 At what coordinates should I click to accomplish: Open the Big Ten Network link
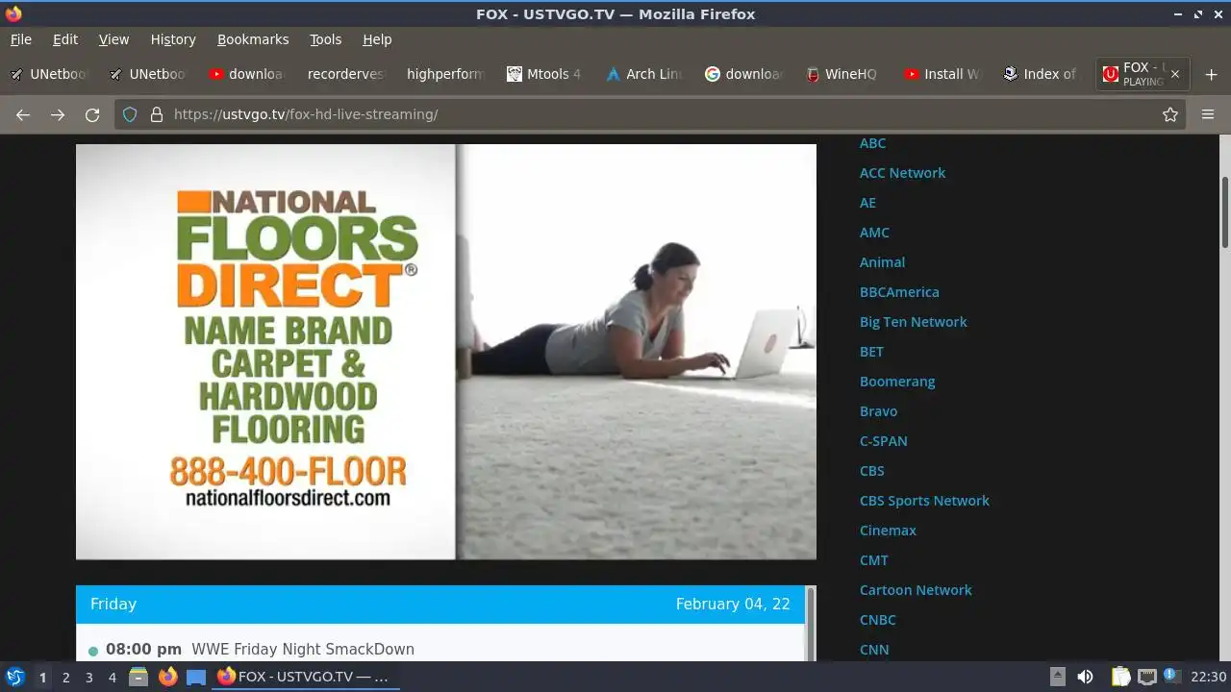pos(913,322)
